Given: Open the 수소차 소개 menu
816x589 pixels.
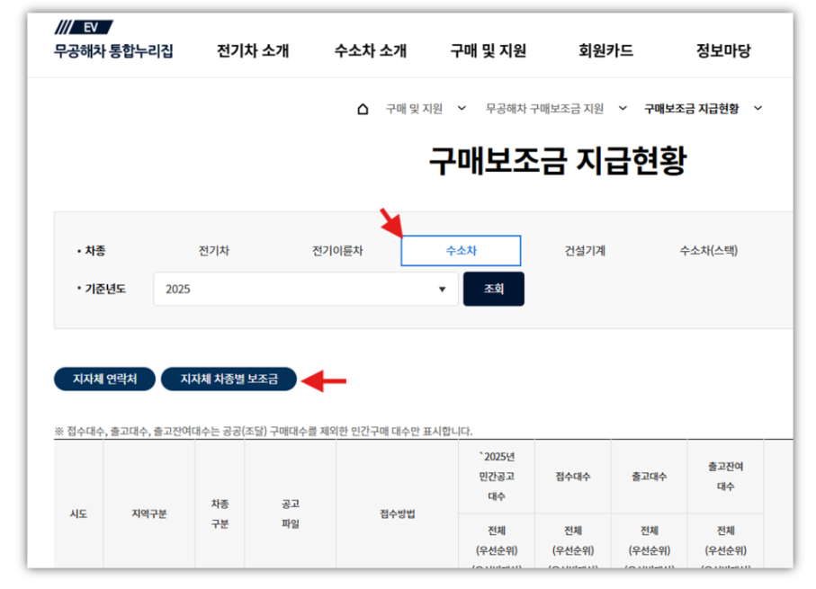Looking at the screenshot, I should 370,51.
